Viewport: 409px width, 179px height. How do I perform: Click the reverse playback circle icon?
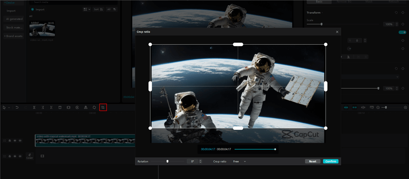tap(77, 107)
